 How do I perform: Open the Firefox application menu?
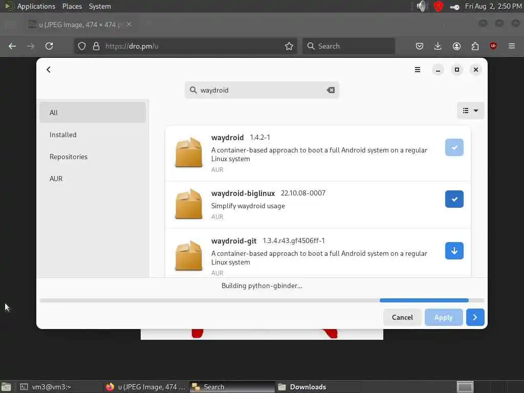tap(512, 46)
